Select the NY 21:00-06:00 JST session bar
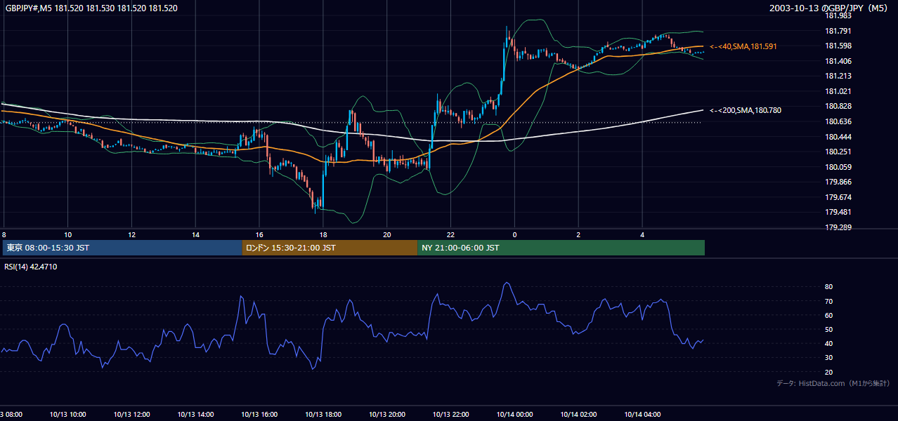The height and width of the screenshot is (421, 898). [x=561, y=248]
